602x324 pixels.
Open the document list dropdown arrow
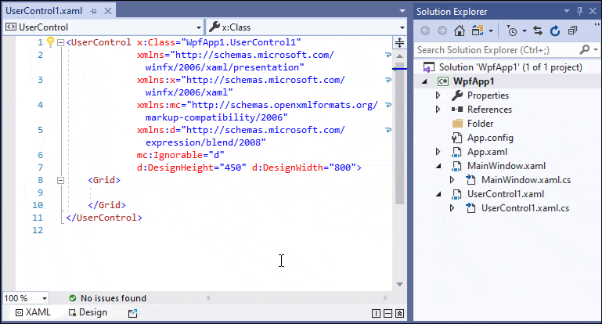click(x=402, y=11)
